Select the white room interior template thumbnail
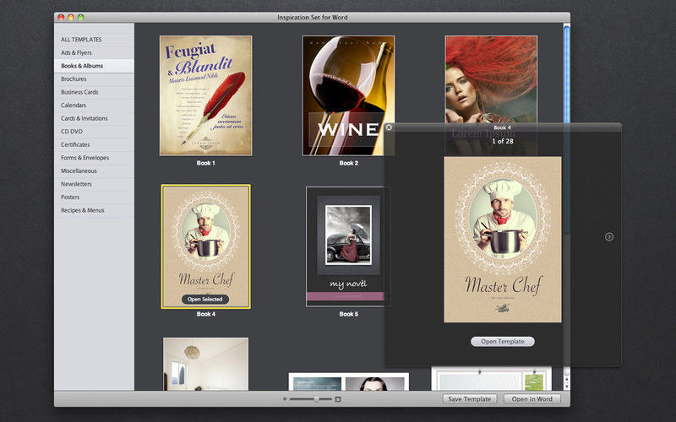This screenshot has height=422, width=676. (205, 365)
